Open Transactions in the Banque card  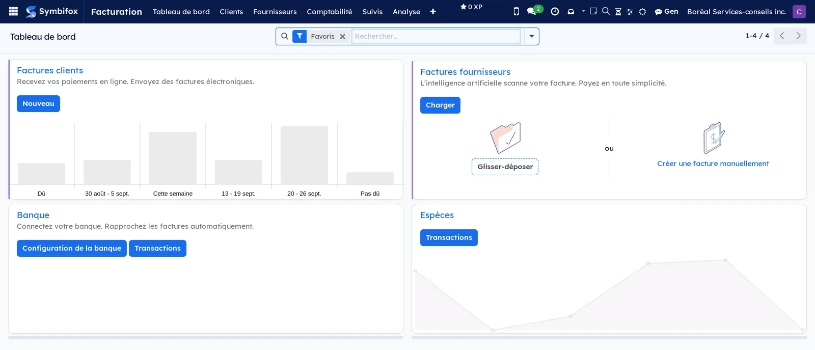[157, 248]
